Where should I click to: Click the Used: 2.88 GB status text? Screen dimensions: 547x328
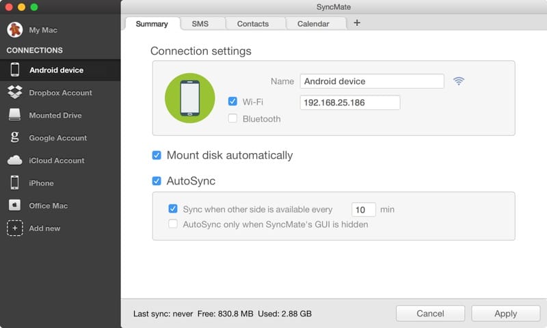click(x=284, y=314)
